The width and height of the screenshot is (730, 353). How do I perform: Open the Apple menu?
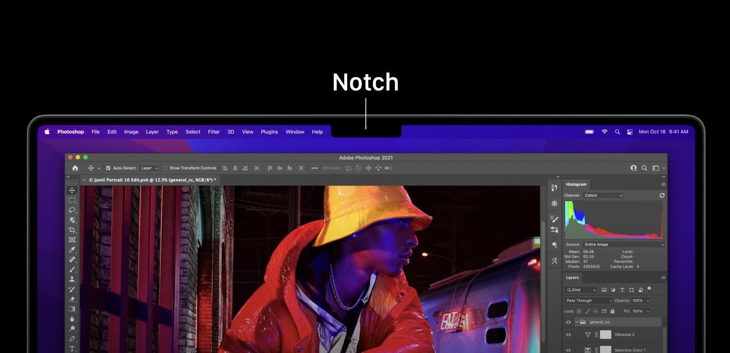[x=47, y=132]
